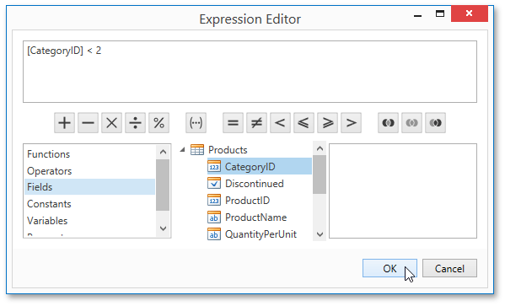
Task: Insert the not-equal operator
Action: pyautogui.click(x=256, y=123)
